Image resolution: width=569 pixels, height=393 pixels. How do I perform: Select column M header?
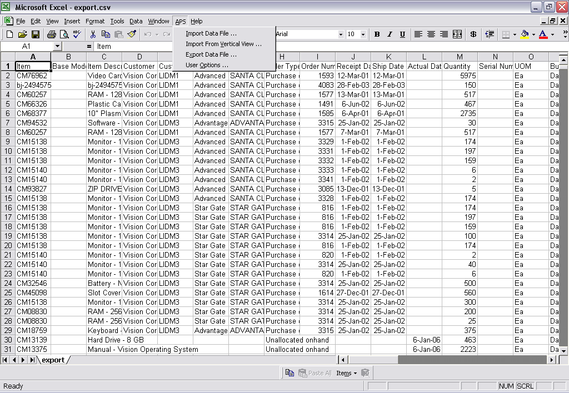460,57
